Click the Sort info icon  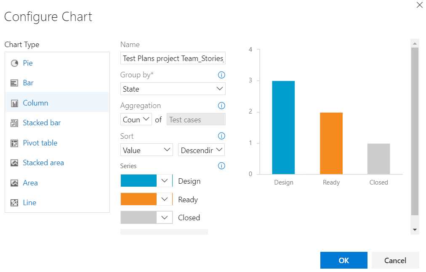pos(221,136)
